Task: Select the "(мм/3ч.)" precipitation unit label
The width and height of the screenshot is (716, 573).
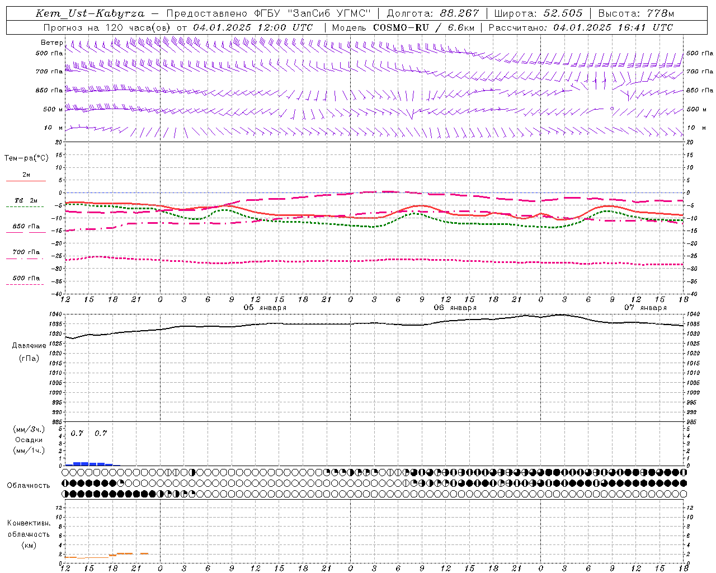Action: pyautogui.click(x=29, y=430)
